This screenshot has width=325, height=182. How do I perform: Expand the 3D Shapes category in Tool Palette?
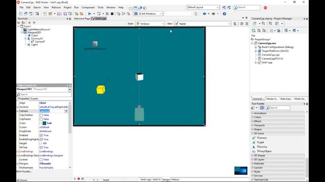(x=252, y=155)
